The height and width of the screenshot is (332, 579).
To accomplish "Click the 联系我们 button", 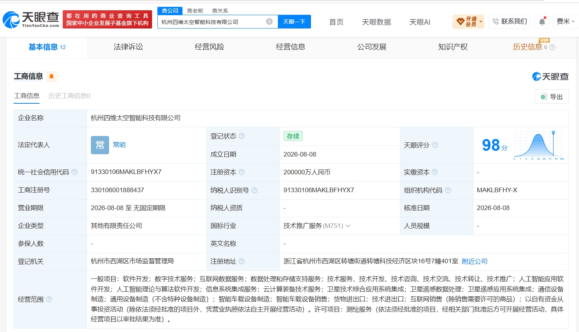I will (509, 22).
